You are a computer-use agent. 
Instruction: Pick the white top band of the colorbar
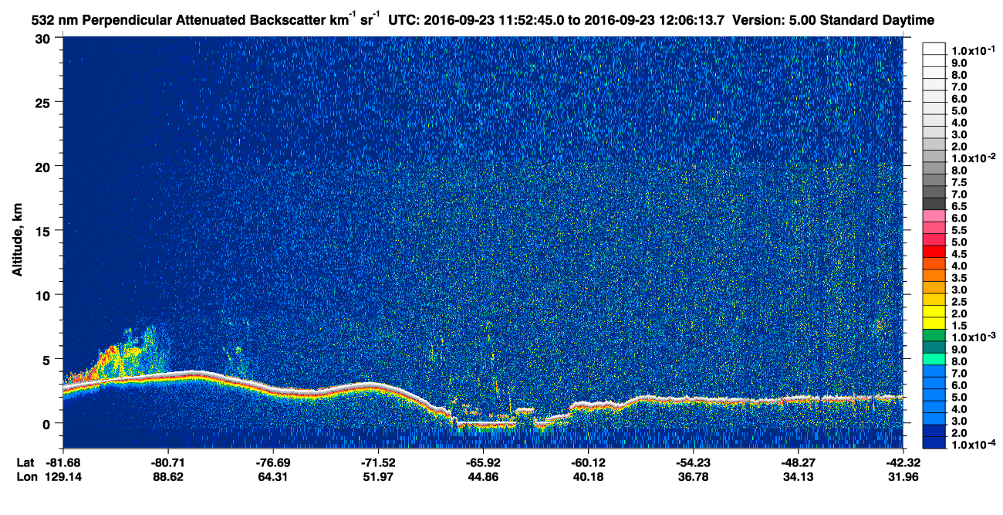tap(934, 47)
